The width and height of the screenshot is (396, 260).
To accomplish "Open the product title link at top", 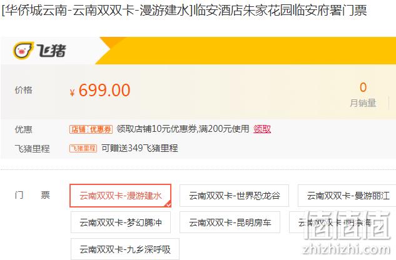I will pyautogui.click(x=184, y=11).
